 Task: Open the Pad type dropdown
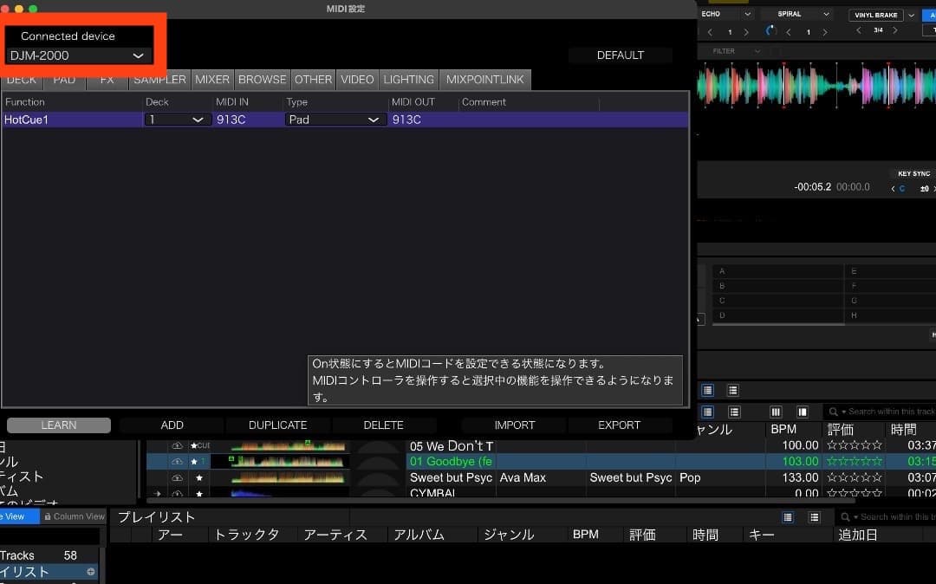(x=335, y=120)
